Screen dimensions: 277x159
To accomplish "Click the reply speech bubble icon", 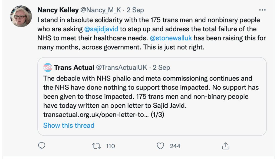I will pyautogui.click(x=41, y=146).
